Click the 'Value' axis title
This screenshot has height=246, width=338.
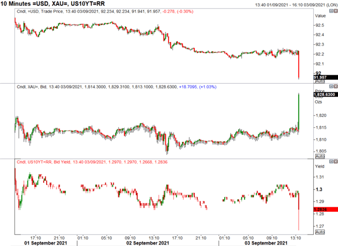[320, 16]
